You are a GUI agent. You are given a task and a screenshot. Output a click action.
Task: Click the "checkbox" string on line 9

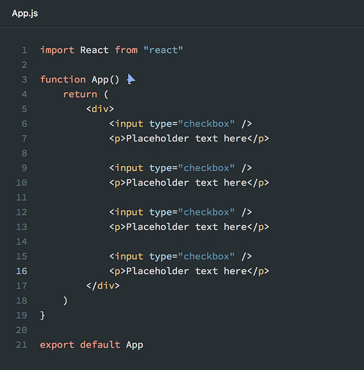click(206, 168)
